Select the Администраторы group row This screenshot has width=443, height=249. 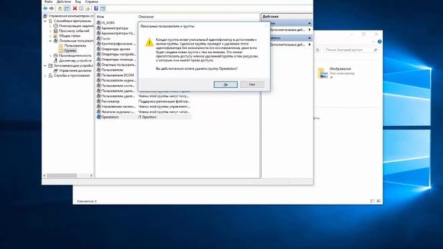click(115, 28)
